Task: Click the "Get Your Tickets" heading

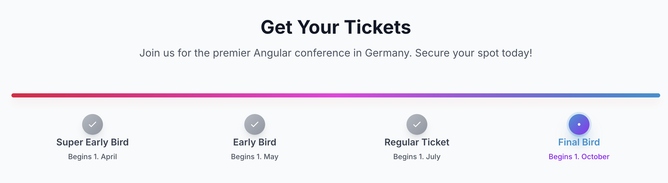Action: click(336, 27)
